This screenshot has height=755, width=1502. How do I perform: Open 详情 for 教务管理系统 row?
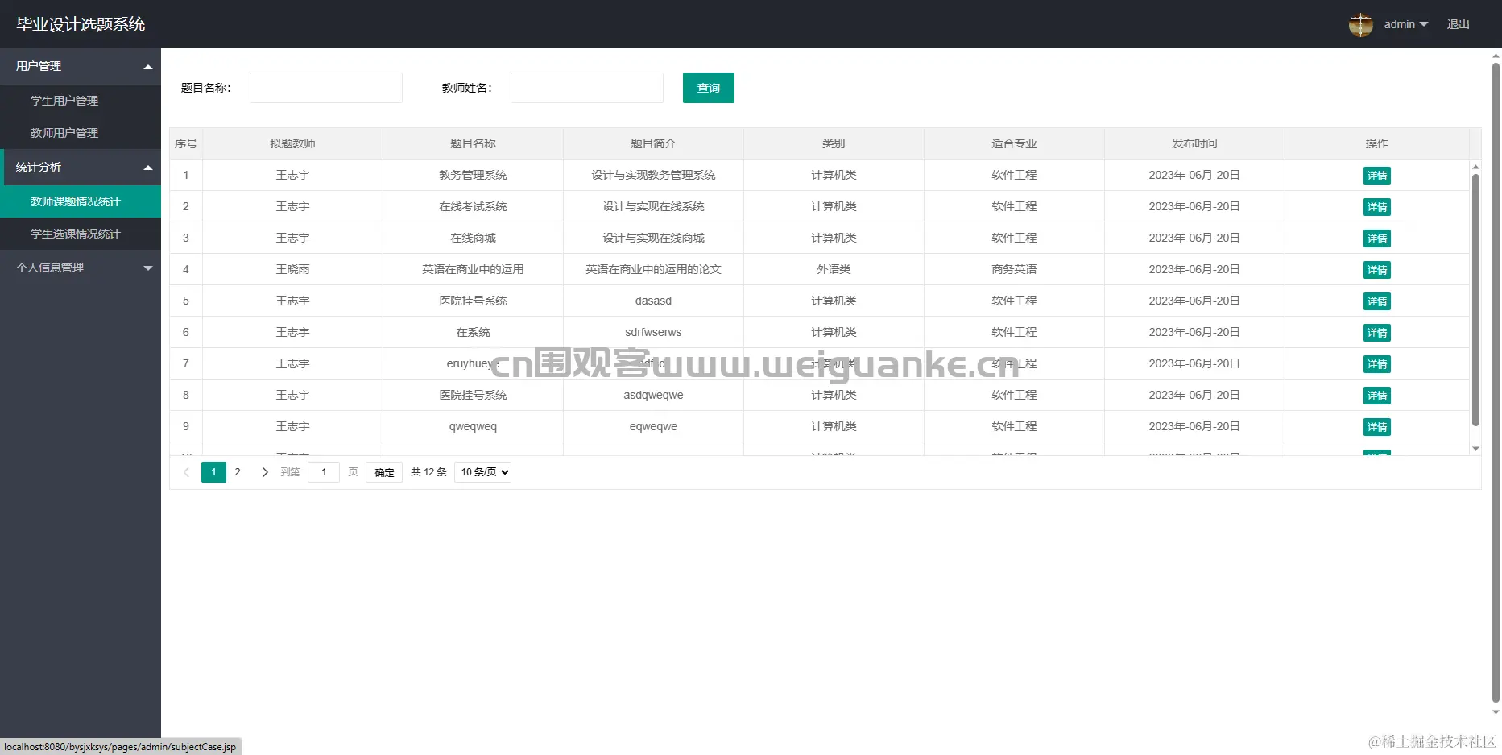pos(1377,176)
